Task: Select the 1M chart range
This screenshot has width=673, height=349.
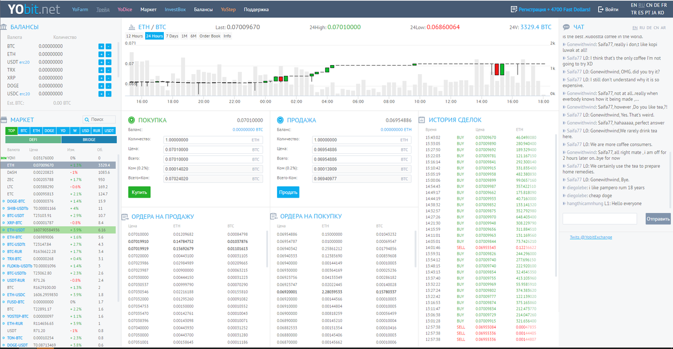Action: tap(185, 36)
